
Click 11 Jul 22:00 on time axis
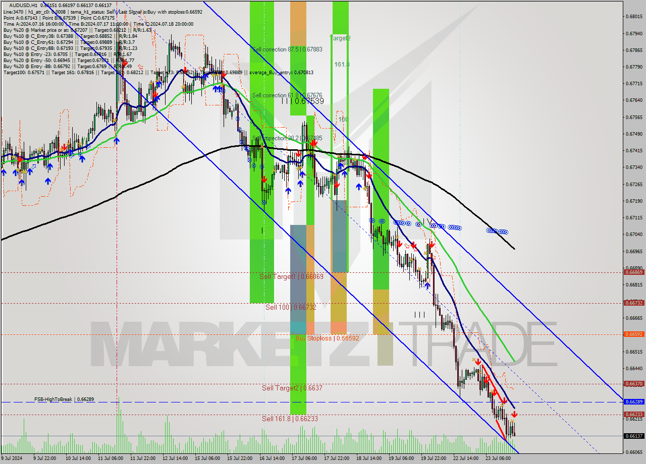tap(142, 458)
